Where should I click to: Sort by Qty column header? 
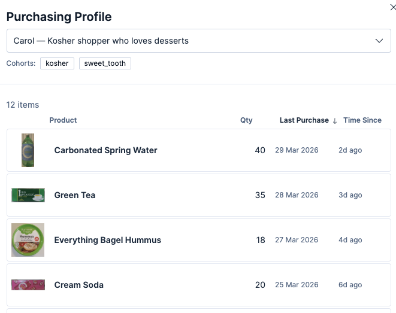(246, 120)
